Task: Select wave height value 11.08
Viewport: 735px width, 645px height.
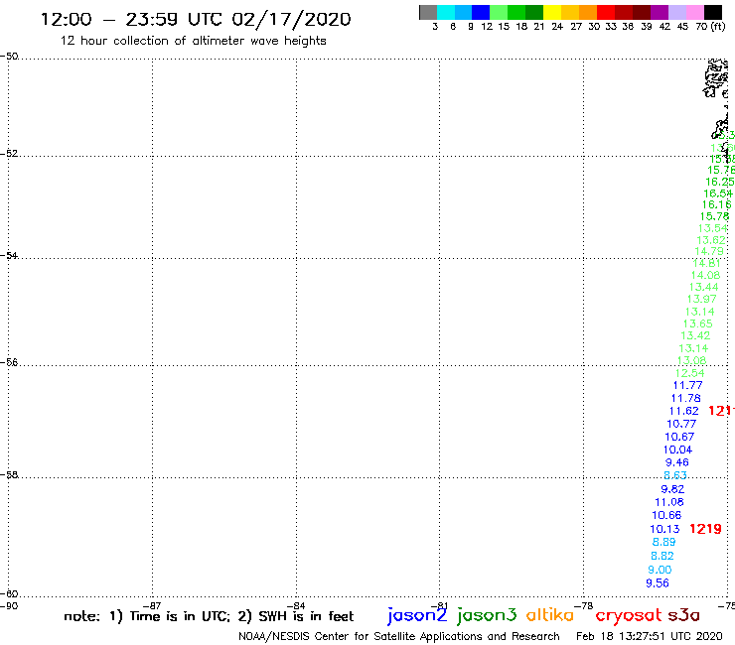Action: tap(669, 502)
